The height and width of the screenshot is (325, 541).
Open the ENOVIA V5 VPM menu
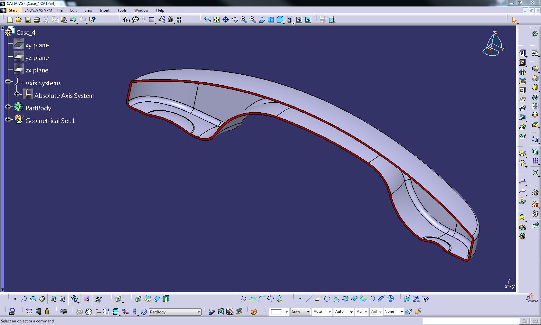pos(38,10)
